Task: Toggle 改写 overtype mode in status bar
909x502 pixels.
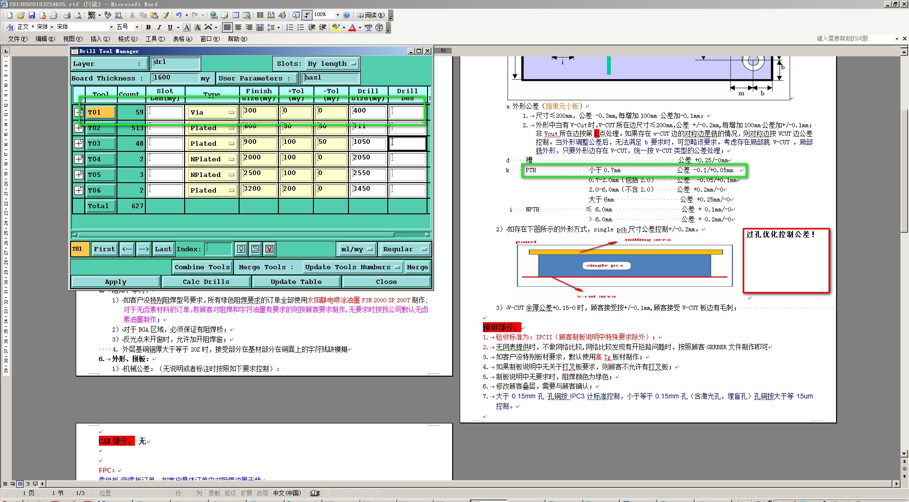Action: [x=262, y=493]
